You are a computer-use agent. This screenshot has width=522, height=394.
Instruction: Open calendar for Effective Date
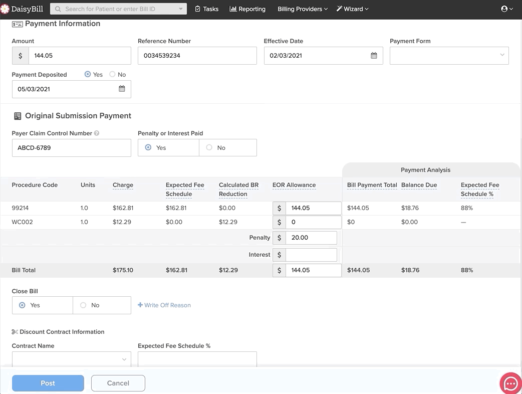point(374,56)
